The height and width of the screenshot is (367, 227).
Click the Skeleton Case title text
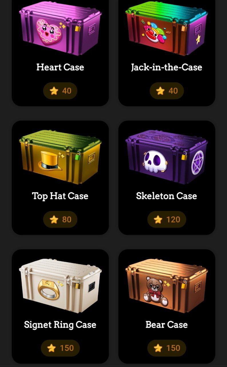[167, 196]
